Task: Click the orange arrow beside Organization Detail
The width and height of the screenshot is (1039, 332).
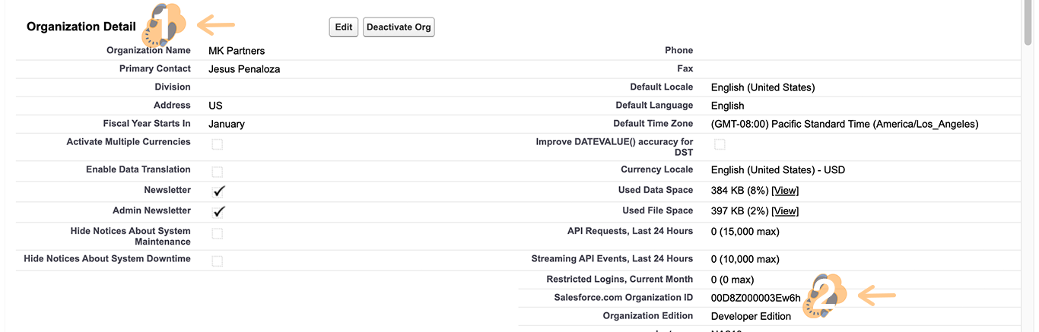Action: [x=216, y=25]
